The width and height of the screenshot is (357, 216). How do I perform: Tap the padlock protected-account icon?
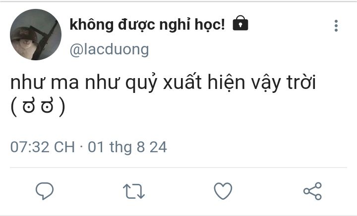[x=240, y=23]
